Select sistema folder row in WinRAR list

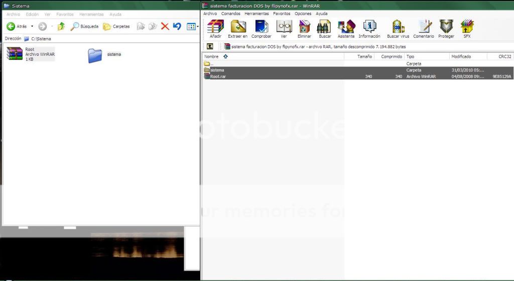click(x=358, y=70)
